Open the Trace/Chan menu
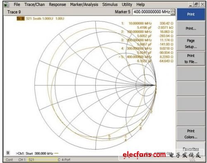 (34, 5)
